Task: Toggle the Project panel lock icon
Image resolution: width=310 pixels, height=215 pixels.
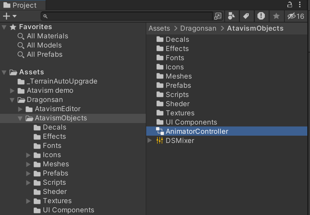Action: point(290,5)
